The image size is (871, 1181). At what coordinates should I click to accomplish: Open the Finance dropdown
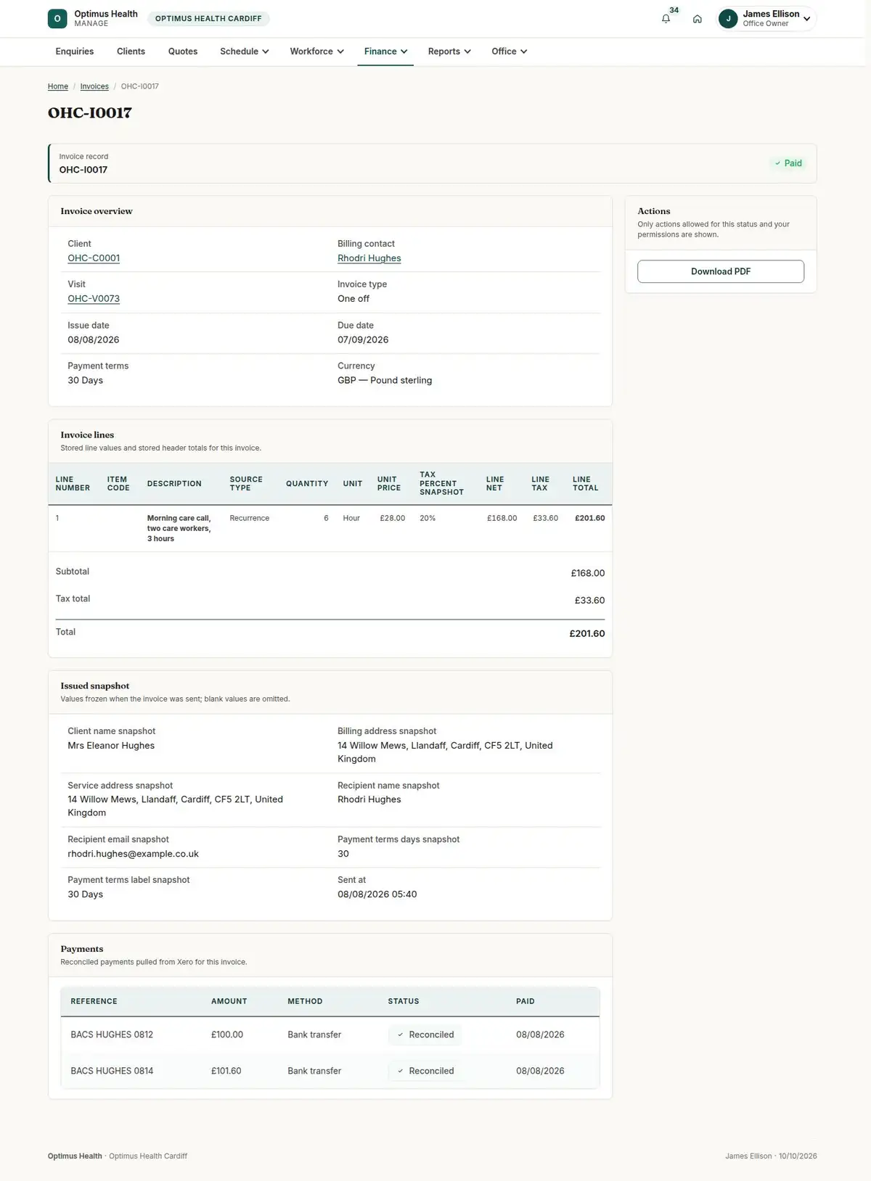point(385,52)
